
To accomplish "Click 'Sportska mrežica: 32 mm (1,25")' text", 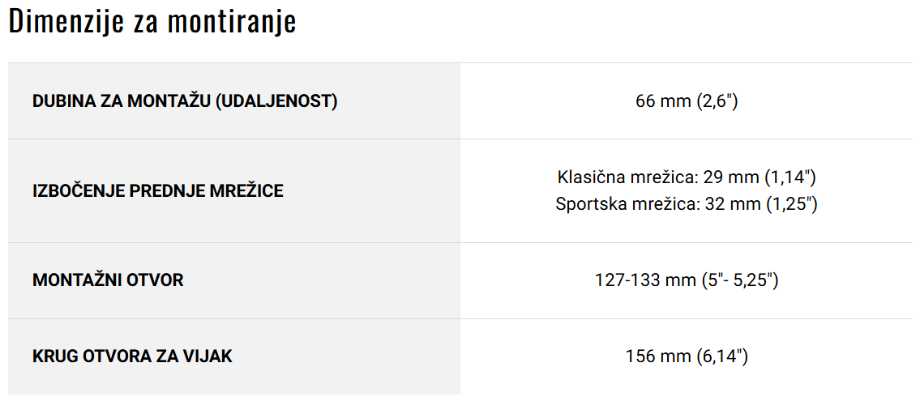I will (x=687, y=204).
